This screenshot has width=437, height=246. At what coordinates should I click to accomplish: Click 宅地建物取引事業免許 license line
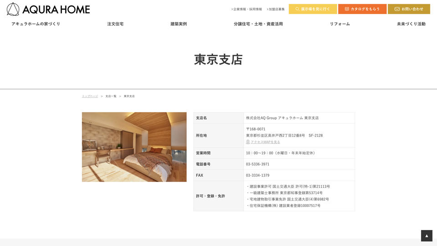[288, 200]
